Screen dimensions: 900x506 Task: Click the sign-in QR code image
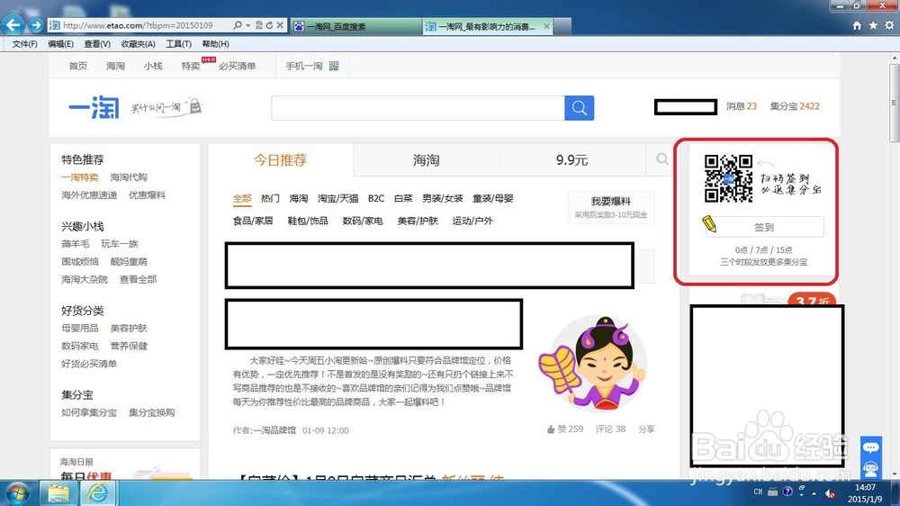coord(728,178)
